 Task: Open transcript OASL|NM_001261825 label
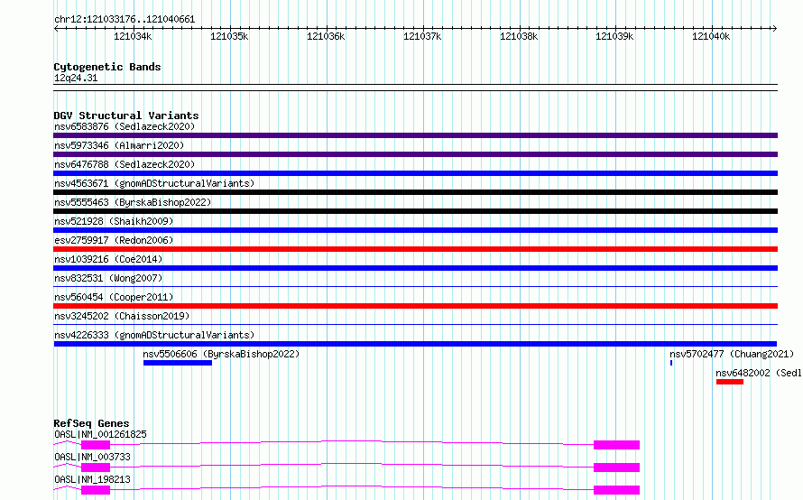[100, 434]
